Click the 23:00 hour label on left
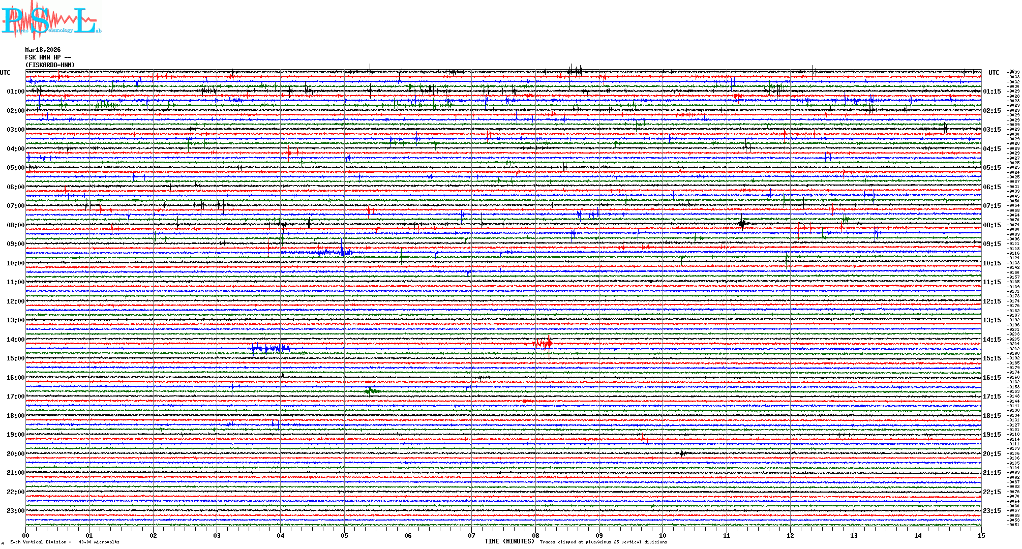 (15, 511)
